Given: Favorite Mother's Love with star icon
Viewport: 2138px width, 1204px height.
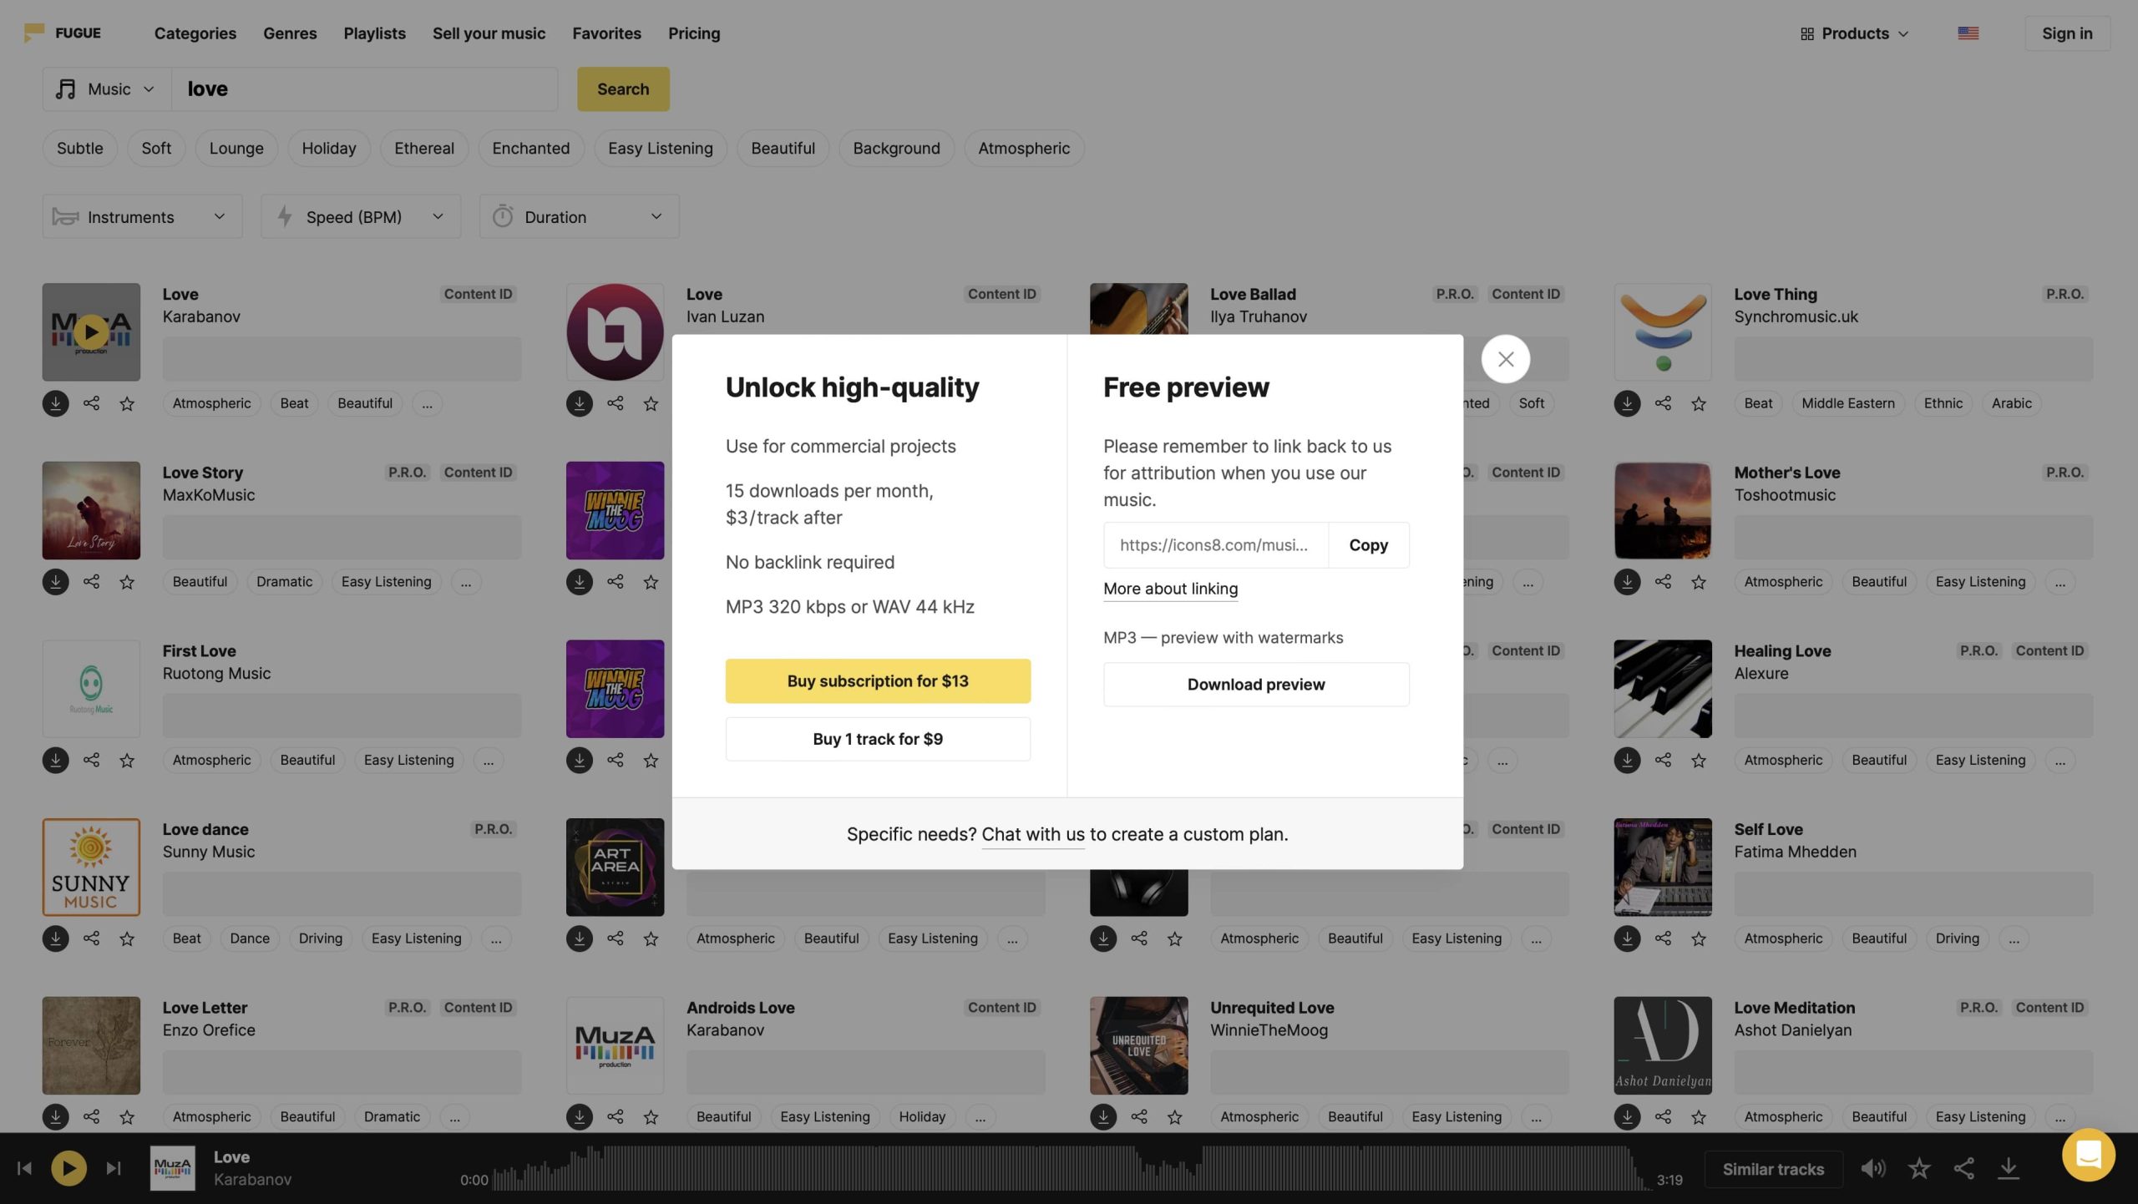Looking at the screenshot, I should tap(1699, 582).
